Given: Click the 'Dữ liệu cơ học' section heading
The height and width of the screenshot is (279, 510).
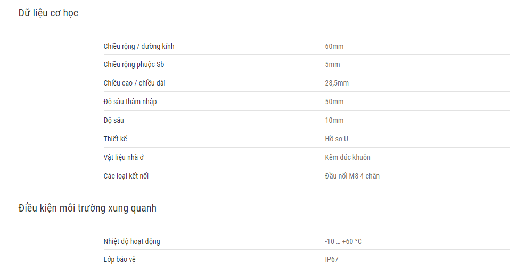Looking at the screenshot, I should coord(48,13).
